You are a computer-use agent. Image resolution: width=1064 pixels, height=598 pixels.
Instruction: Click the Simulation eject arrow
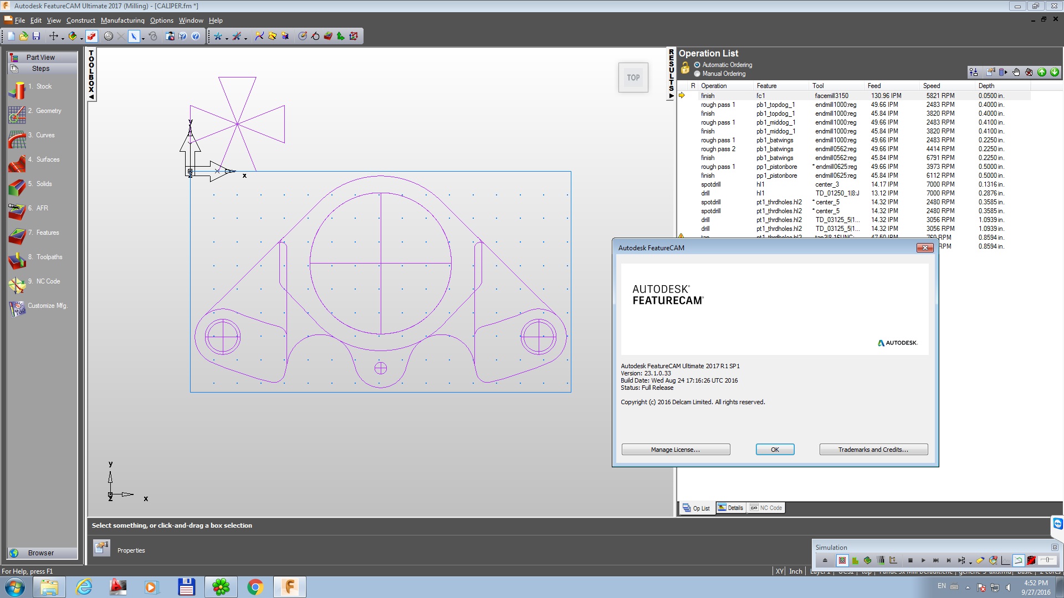(825, 560)
